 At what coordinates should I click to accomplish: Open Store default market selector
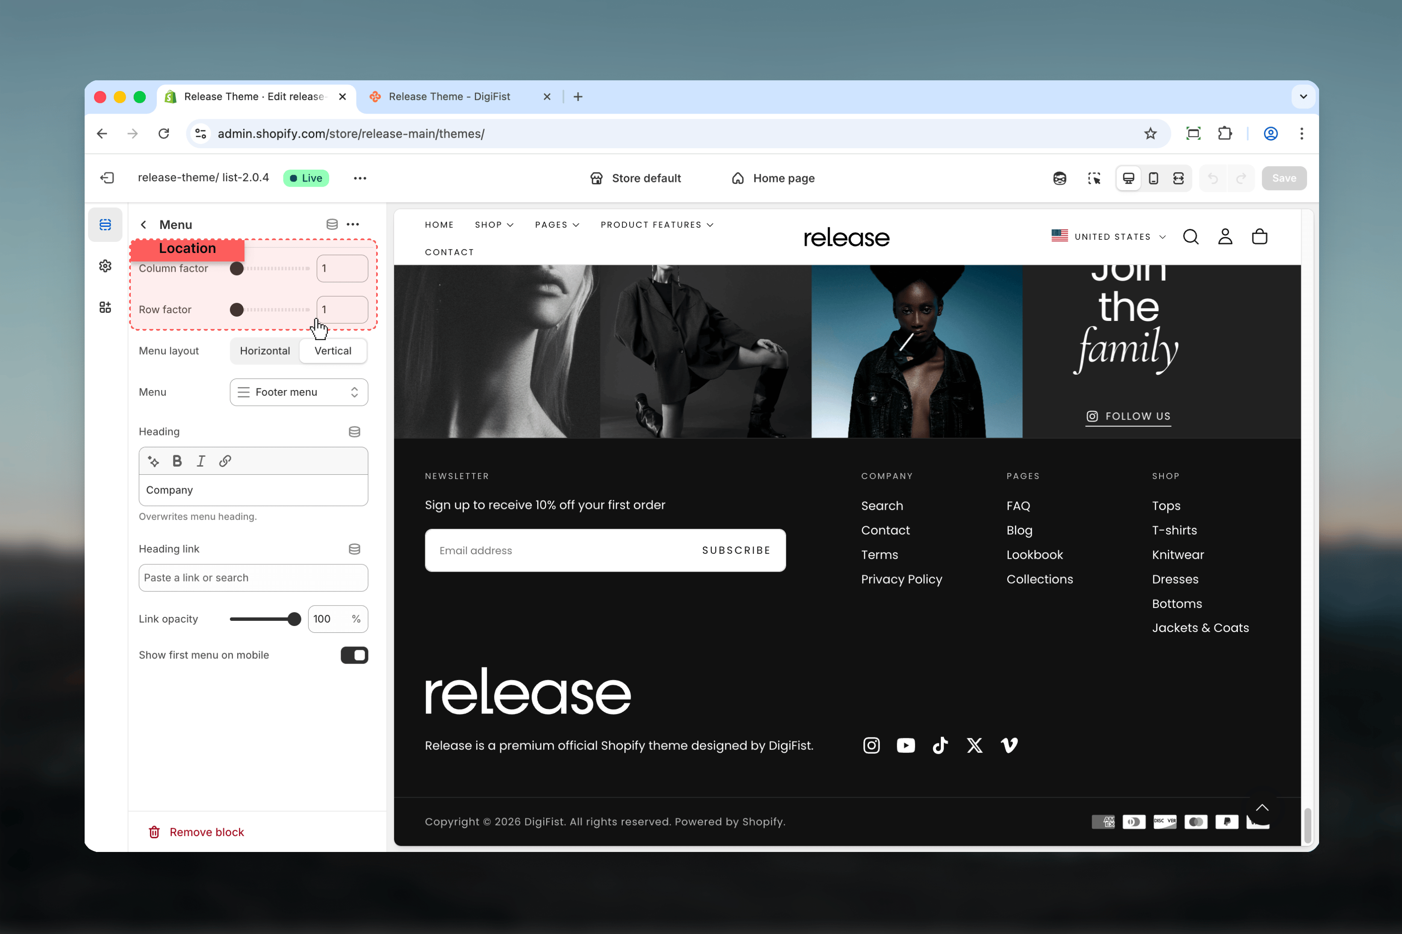(x=635, y=178)
